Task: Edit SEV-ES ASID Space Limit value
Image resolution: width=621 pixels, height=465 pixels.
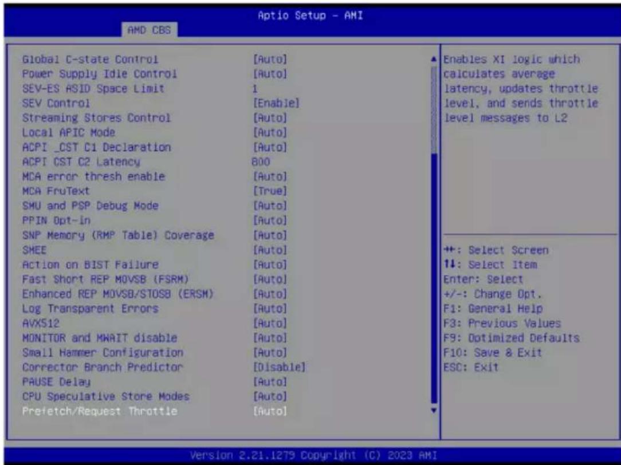Action: (255, 89)
